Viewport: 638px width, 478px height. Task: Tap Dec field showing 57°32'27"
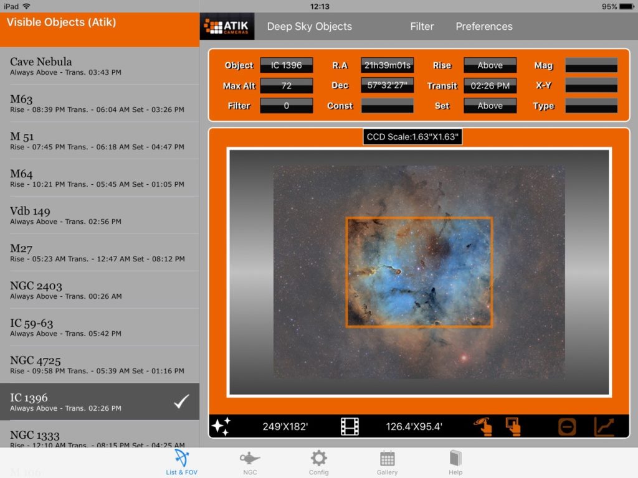tap(388, 85)
